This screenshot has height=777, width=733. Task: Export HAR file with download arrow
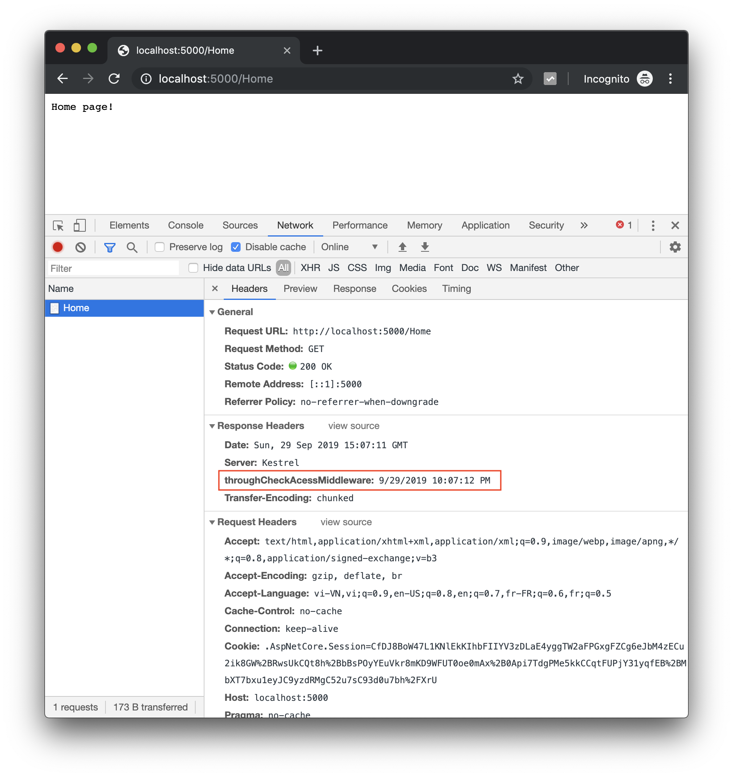pyautogui.click(x=425, y=247)
